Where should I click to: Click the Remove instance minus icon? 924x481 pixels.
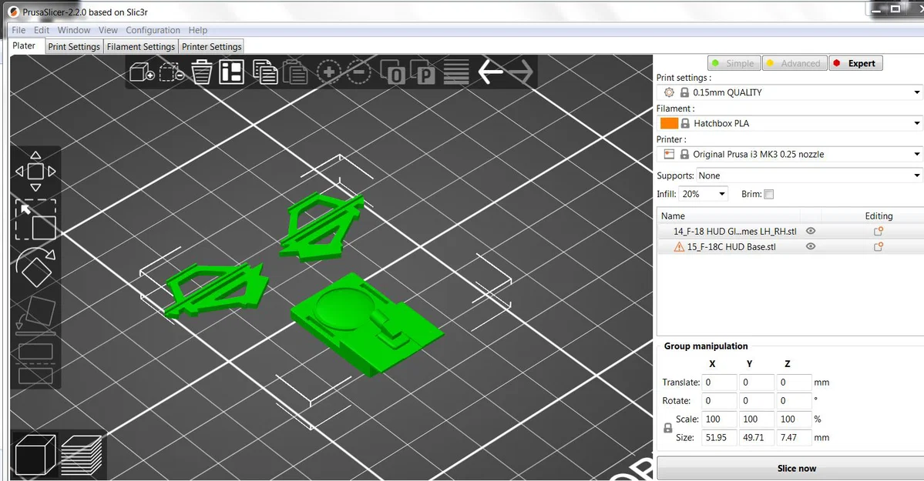[x=358, y=72]
